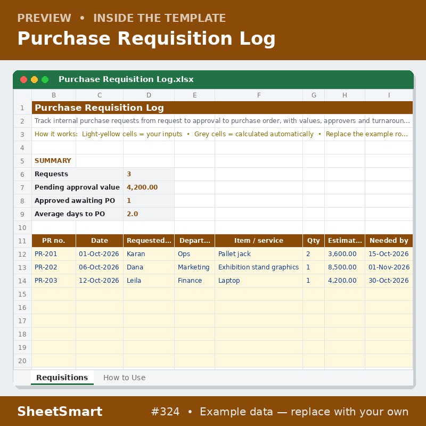Select column H header
Image resolution: width=426 pixels, height=426 pixels.
pyautogui.click(x=345, y=95)
